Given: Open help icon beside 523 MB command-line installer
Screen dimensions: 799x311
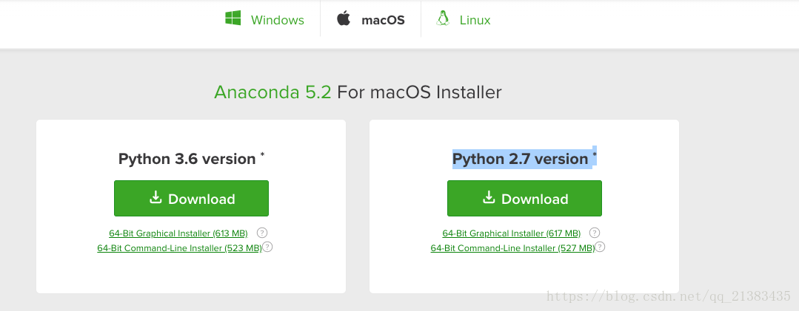Looking at the screenshot, I should click(x=267, y=247).
